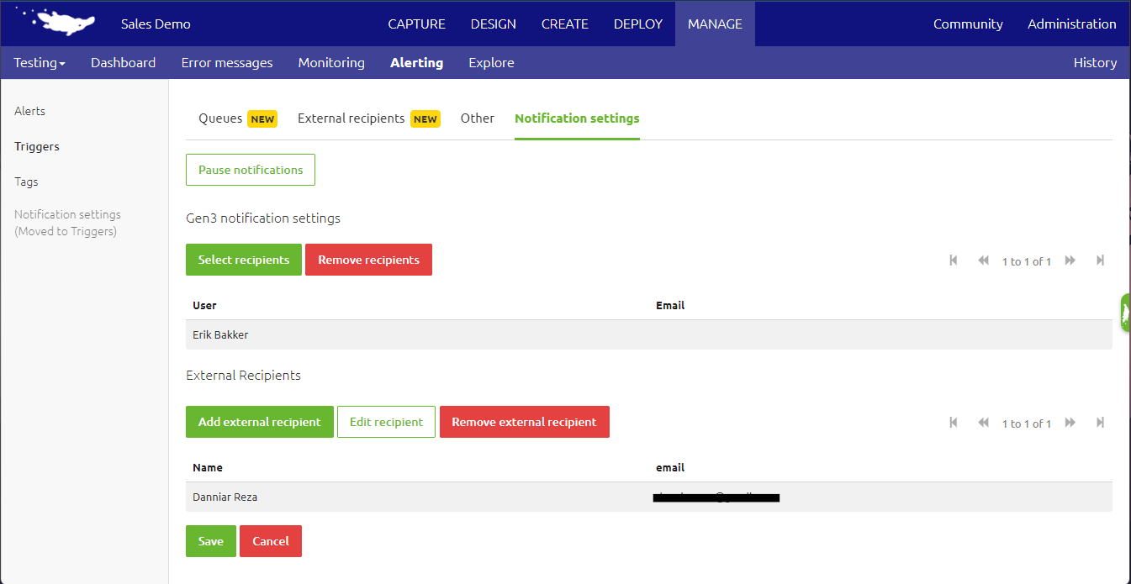The width and height of the screenshot is (1131, 584).
Task: Open the Testing environment dropdown
Action: [x=39, y=62]
